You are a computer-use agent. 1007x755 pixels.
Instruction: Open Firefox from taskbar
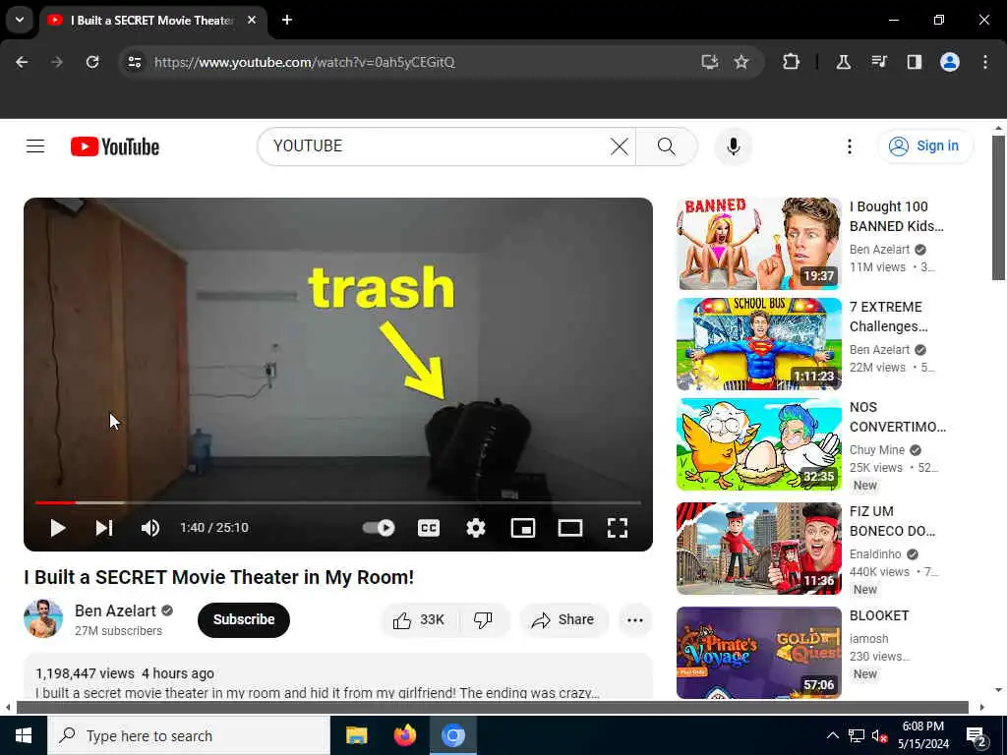pyautogui.click(x=404, y=735)
